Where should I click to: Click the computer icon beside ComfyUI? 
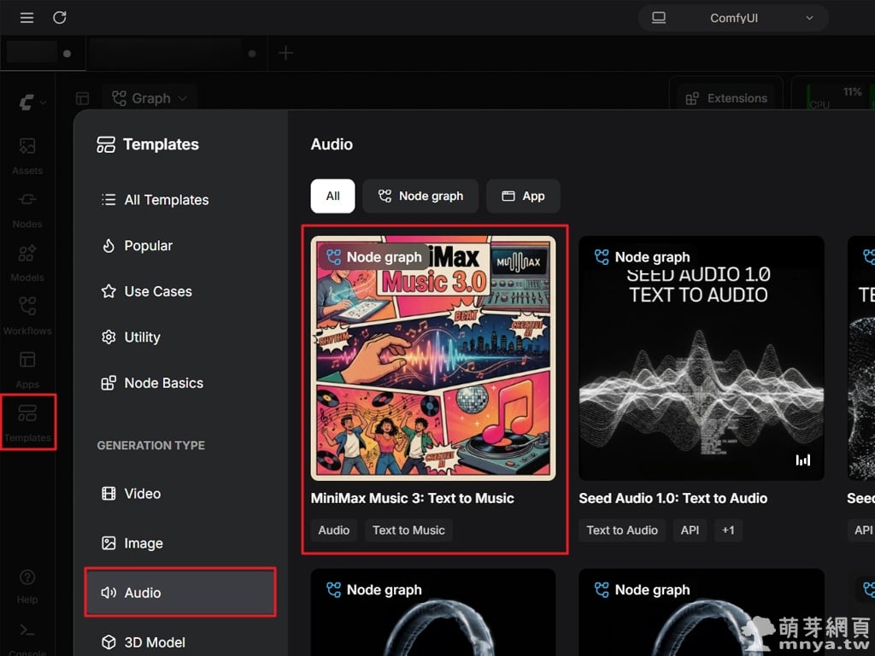pyautogui.click(x=659, y=18)
